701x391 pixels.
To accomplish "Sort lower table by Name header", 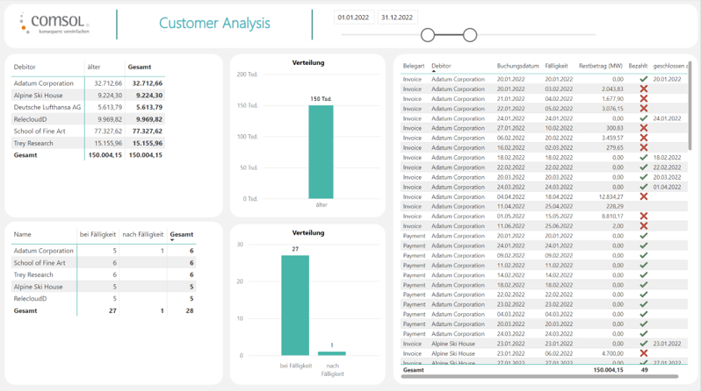I will click(22, 234).
